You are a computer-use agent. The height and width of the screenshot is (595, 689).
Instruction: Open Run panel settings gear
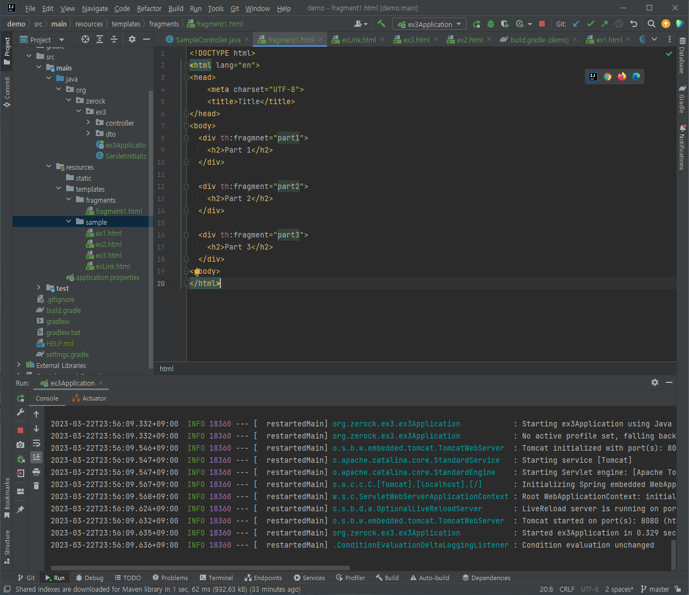tap(655, 382)
